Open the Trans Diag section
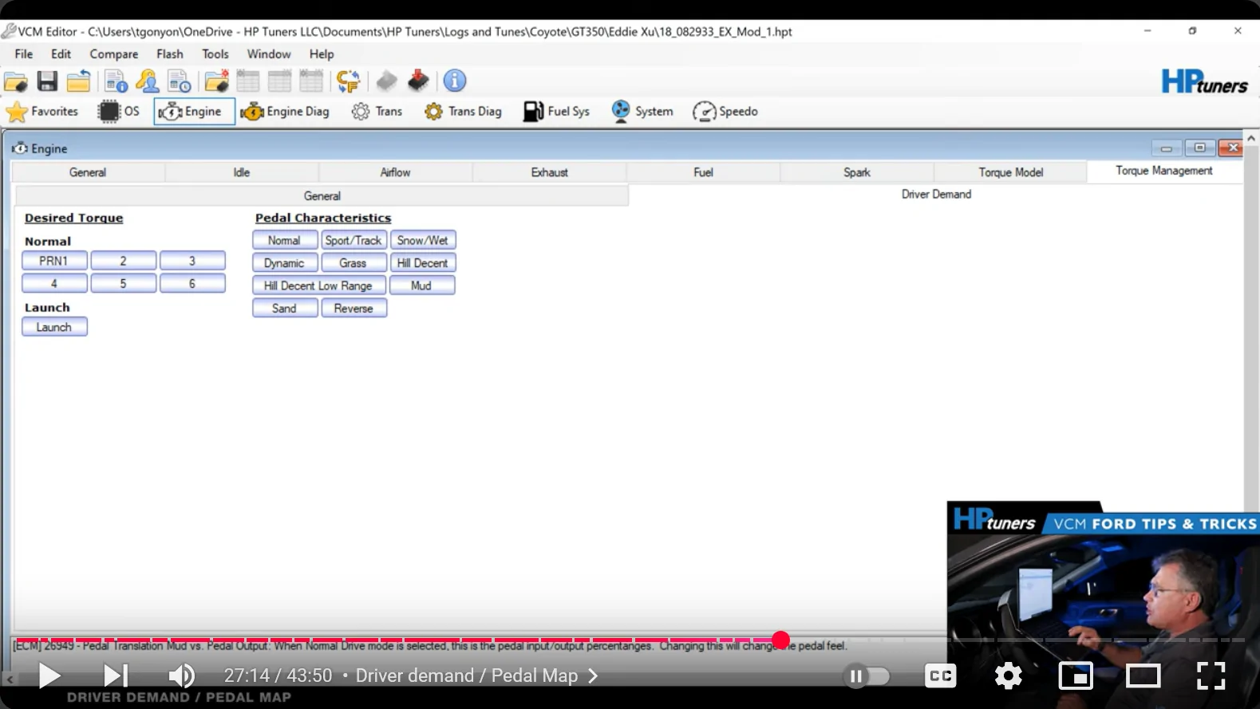Image resolution: width=1260 pixels, height=709 pixels. point(463,112)
